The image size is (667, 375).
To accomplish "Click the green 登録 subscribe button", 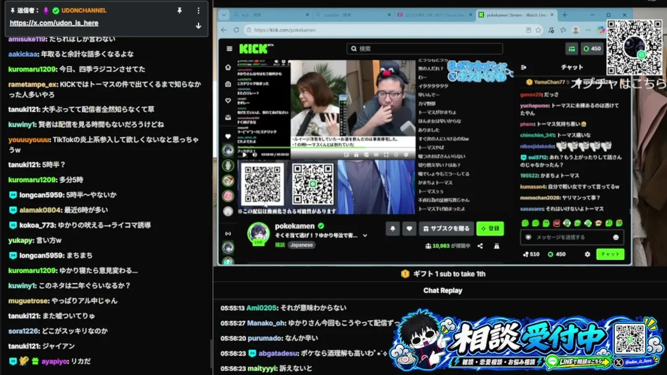I will point(490,228).
